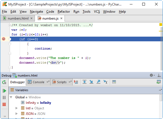Screen dimensions: 163x119
Task: Collapse the if (i==3) block
Action: (10, 39)
